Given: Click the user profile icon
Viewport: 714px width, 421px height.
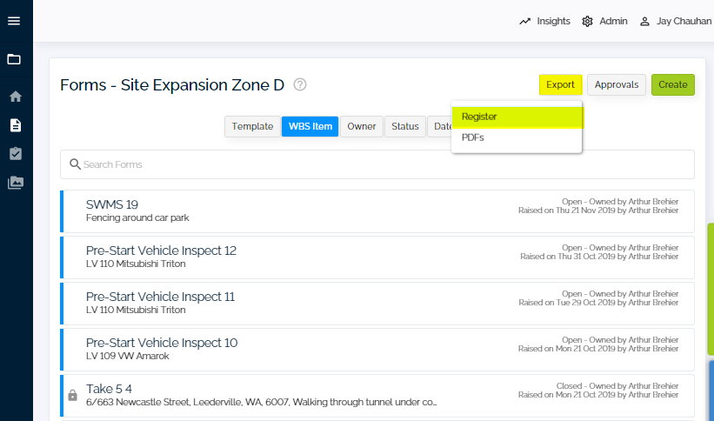Looking at the screenshot, I should tap(644, 22).
